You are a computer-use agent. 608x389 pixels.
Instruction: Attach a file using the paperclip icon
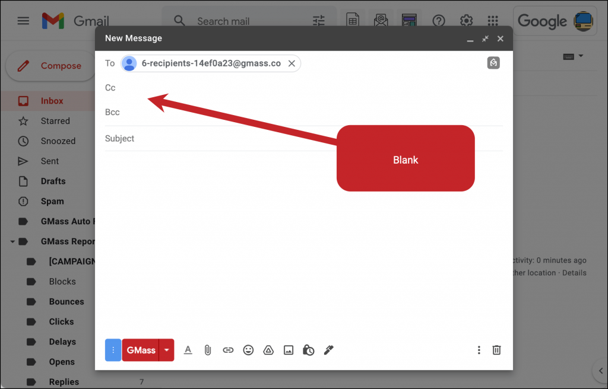tap(208, 350)
